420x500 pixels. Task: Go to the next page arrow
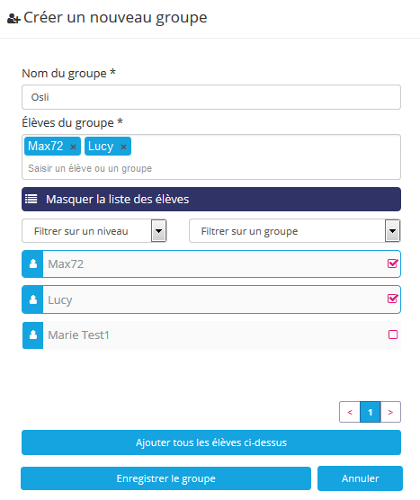(390, 412)
